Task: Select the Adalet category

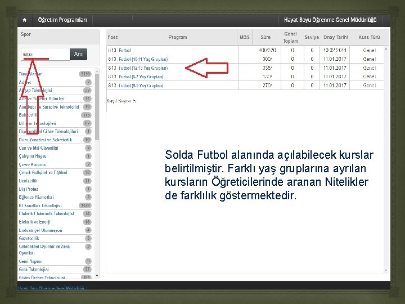Action: coord(25,82)
